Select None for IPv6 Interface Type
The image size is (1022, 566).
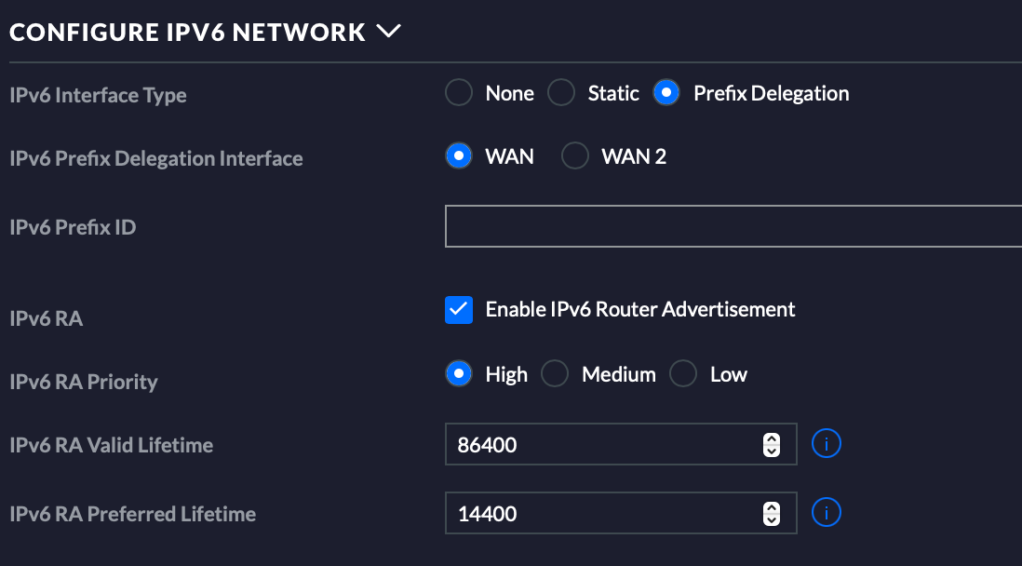coord(459,93)
